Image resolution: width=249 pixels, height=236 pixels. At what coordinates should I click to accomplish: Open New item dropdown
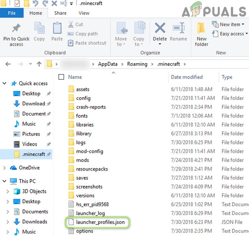228,24
